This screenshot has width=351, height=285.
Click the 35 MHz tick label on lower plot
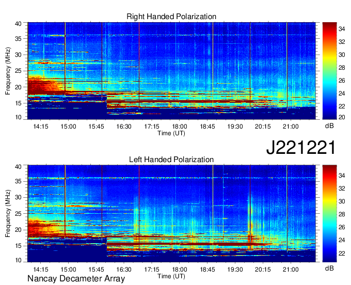click(18, 181)
